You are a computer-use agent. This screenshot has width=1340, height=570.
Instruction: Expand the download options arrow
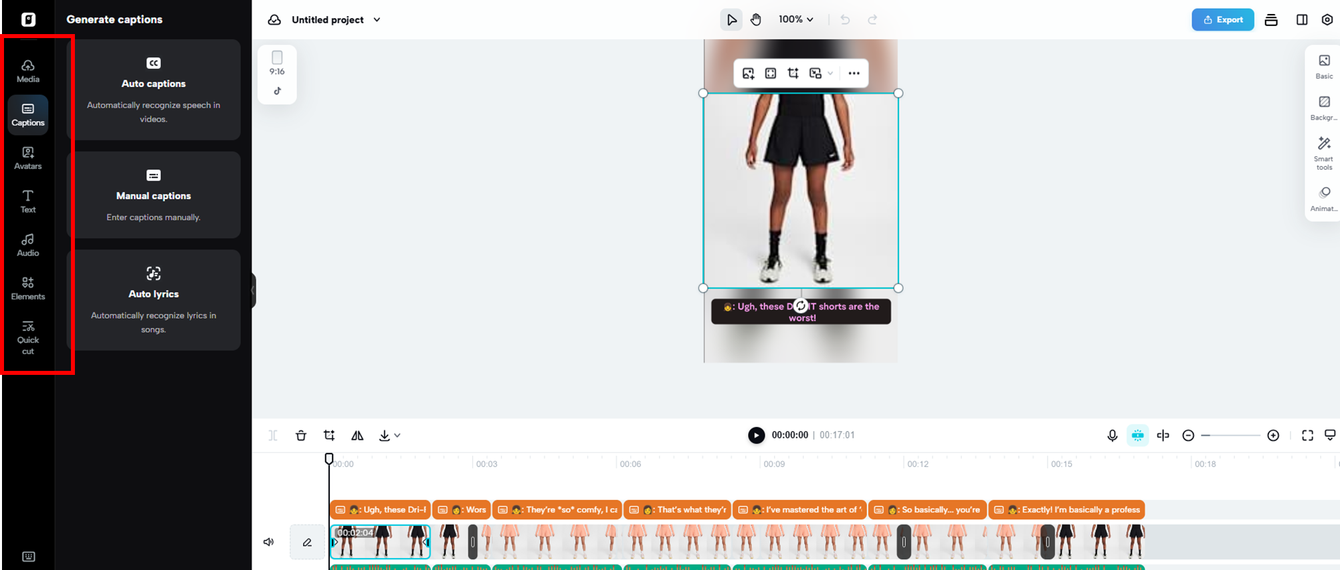[x=397, y=436]
